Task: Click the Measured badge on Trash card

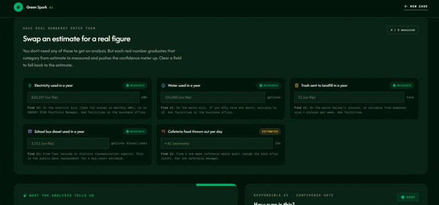Action: 402,85
